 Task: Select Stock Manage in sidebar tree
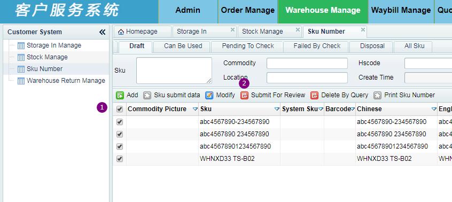coord(47,57)
